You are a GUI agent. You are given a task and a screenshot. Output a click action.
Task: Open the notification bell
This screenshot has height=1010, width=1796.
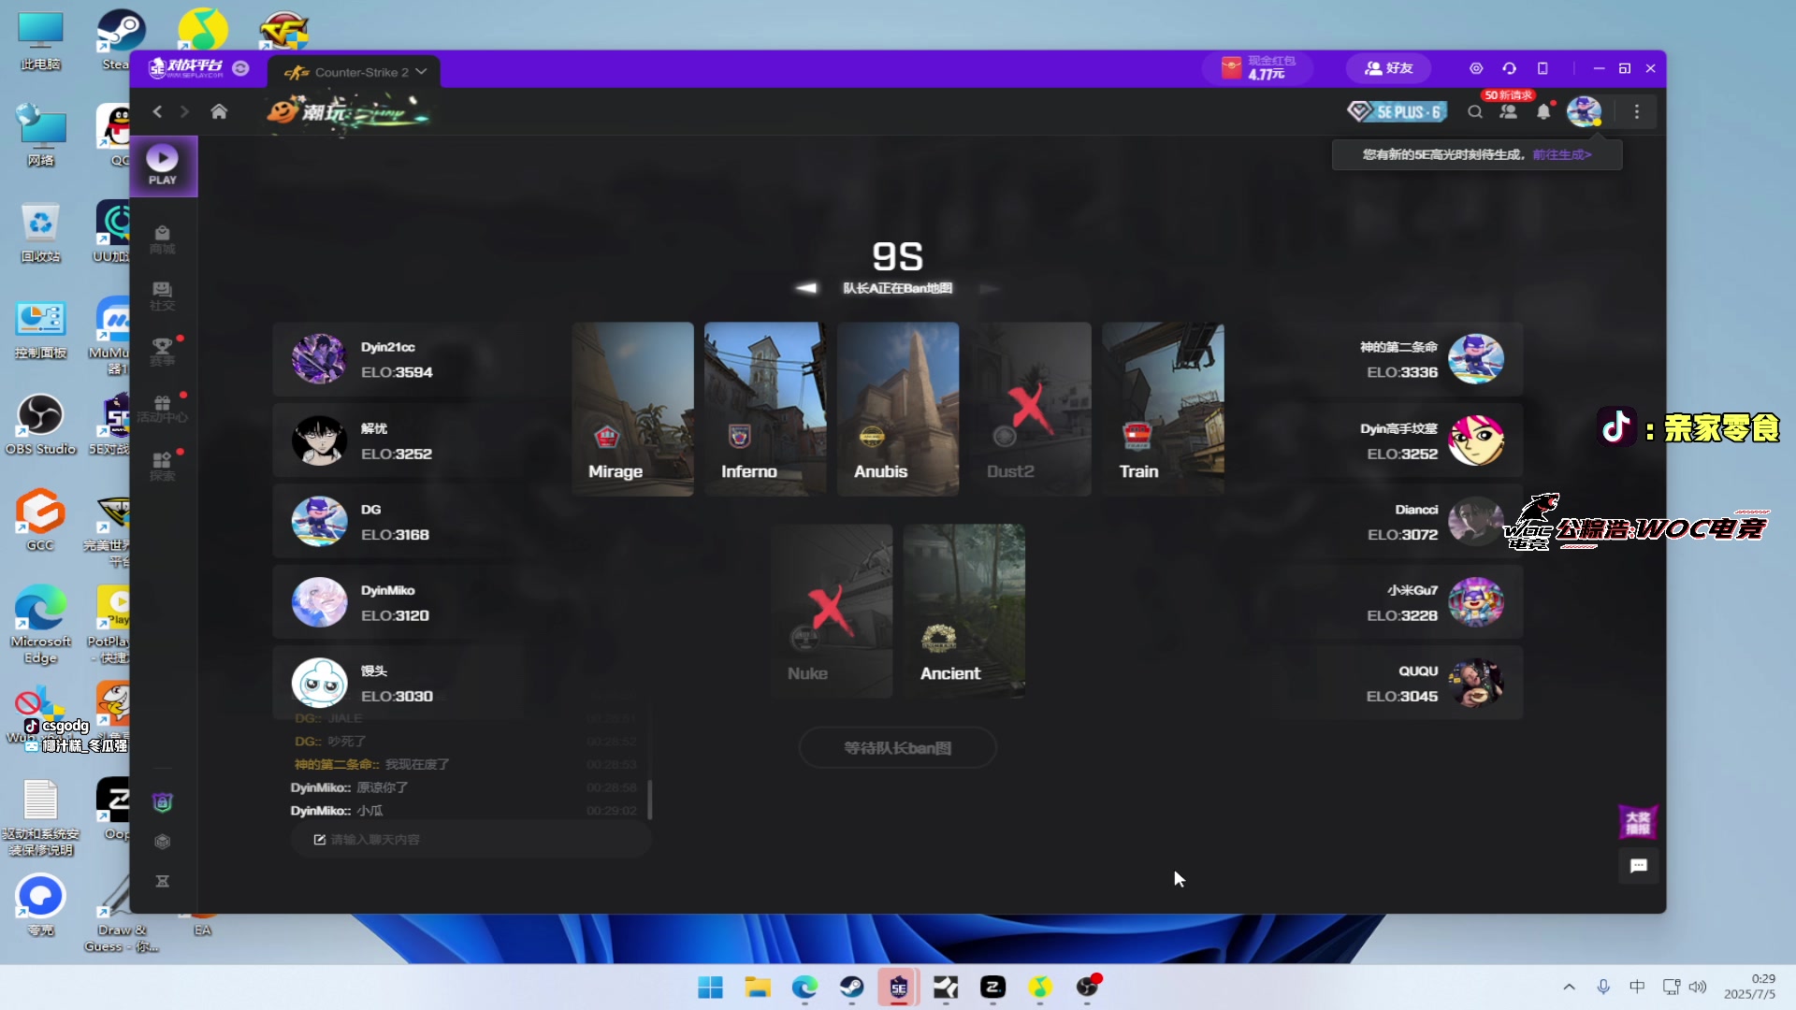(x=1543, y=112)
